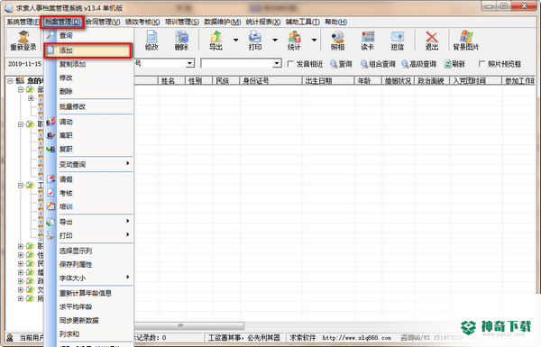Screen dimensions: 541x347
Task: Open the 帮助 menu
Action: (x=335, y=22)
